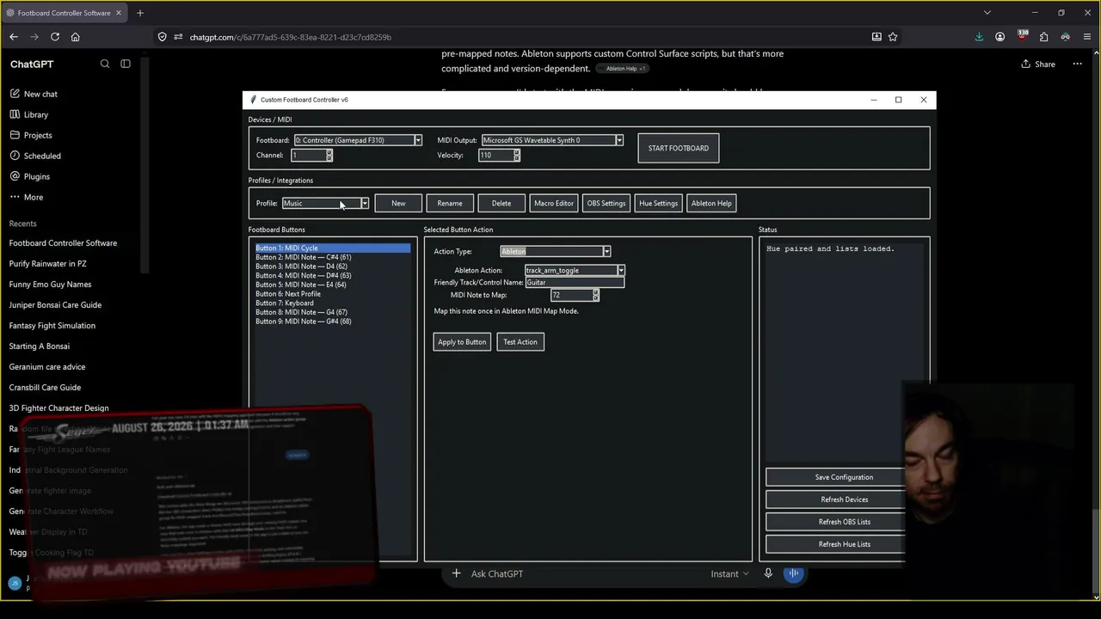The width and height of the screenshot is (1101, 619).
Task: Click Refresh OBS Lists
Action: (x=844, y=522)
